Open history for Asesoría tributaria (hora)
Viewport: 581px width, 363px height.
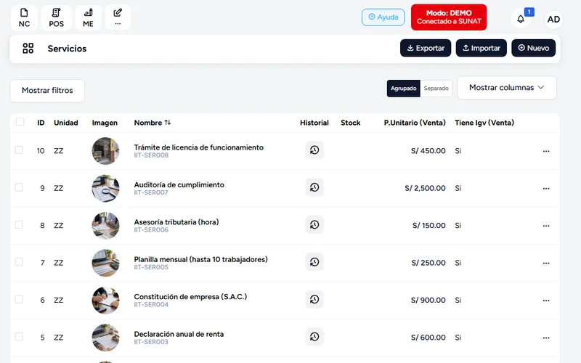(314, 225)
